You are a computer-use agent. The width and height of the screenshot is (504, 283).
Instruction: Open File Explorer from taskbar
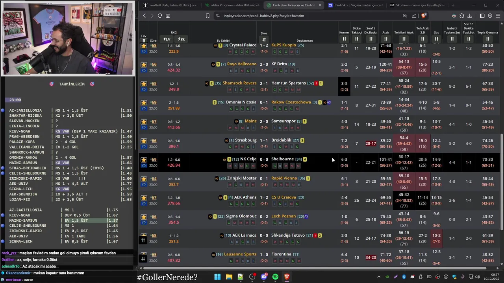click(229, 277)
